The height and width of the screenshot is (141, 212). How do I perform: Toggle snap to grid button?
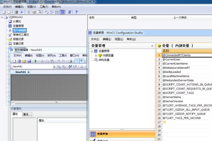82,61
